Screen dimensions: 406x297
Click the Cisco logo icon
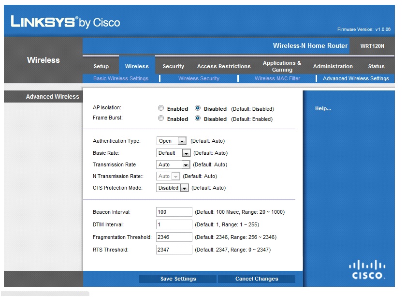pyautogui.click(x=368, y=269)
